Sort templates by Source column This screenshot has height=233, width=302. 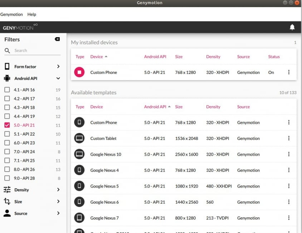click(x=243, y=107)
